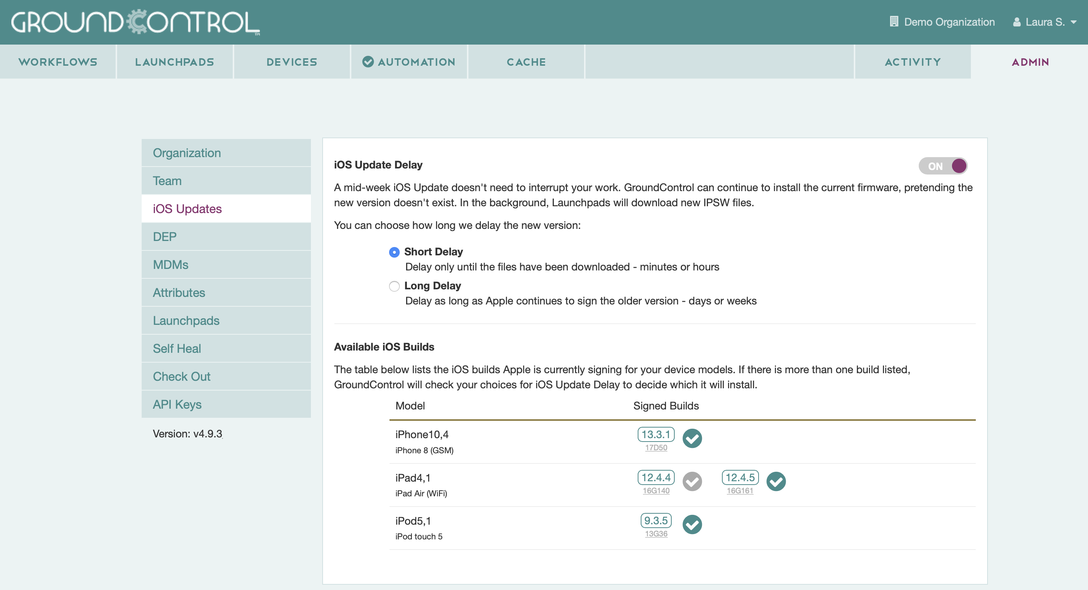Click the 9.3.5 build badge
Viewport: 1088px width, 590px height.
(x=656, y=520)
